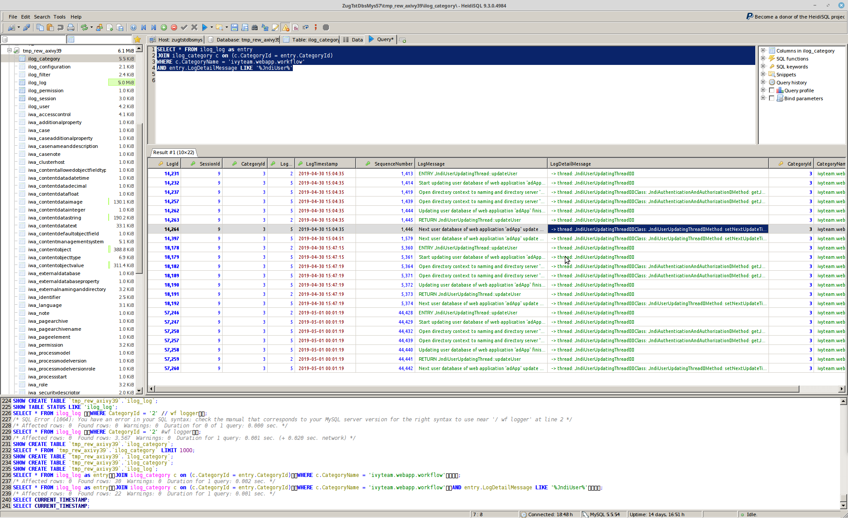Select ilog_log table in tree
Image resolution: width=848 pixels, height=518 pixels.
(x=37, y=83)
